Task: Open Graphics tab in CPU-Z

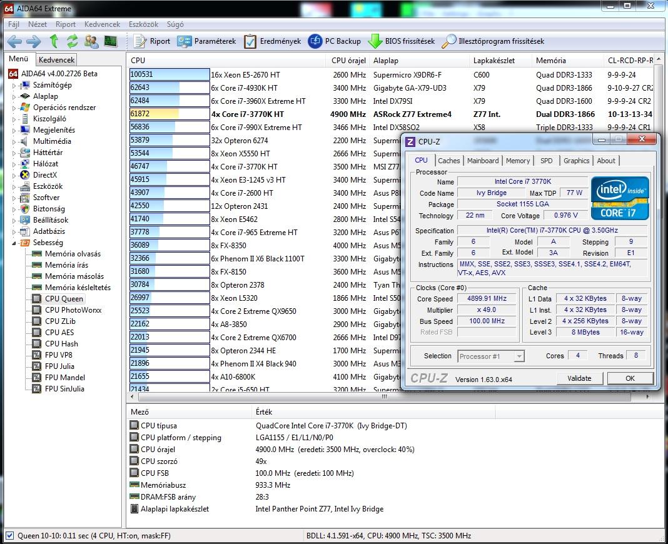Action: pos(576,161)
